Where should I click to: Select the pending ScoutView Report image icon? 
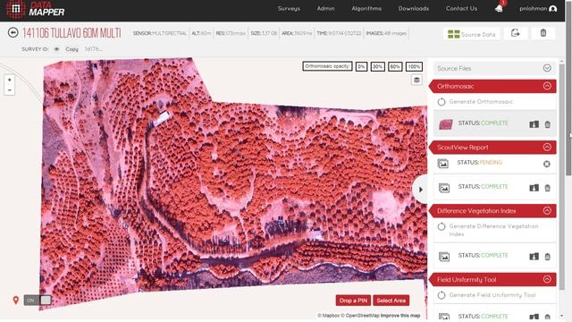443,164
